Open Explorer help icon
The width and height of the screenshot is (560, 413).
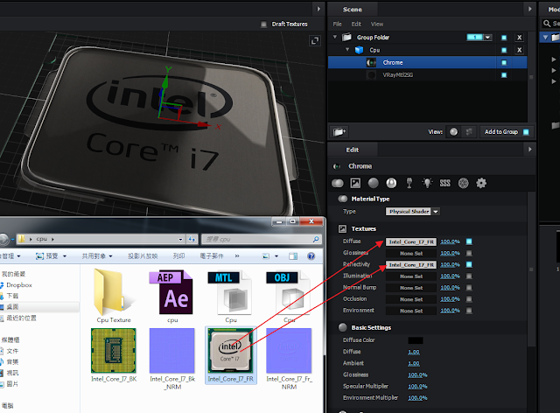[311, 256]
